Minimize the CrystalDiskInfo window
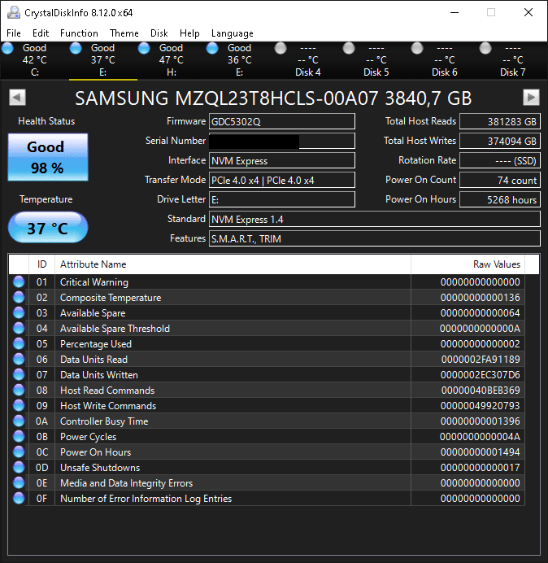548x563 pixels. pos(454,12)
